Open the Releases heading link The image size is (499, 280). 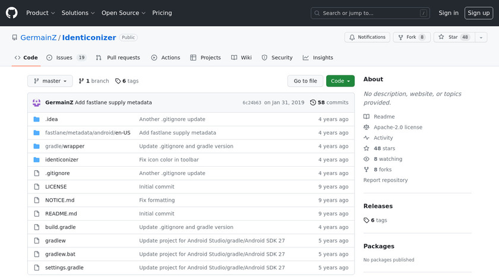(x=378, y=206)
